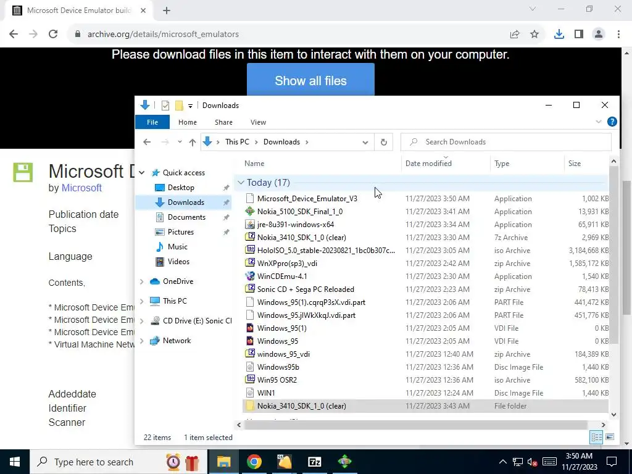The image size is (632, 474).
Task: Go back in File Explorer
Action: tap(147, 142)
